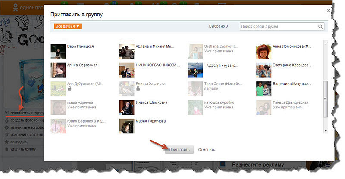Screen dimensions: 345x179
Task: Click 'создать фотоконкурс' in background sidebar
Action: [x=27, y=120]
